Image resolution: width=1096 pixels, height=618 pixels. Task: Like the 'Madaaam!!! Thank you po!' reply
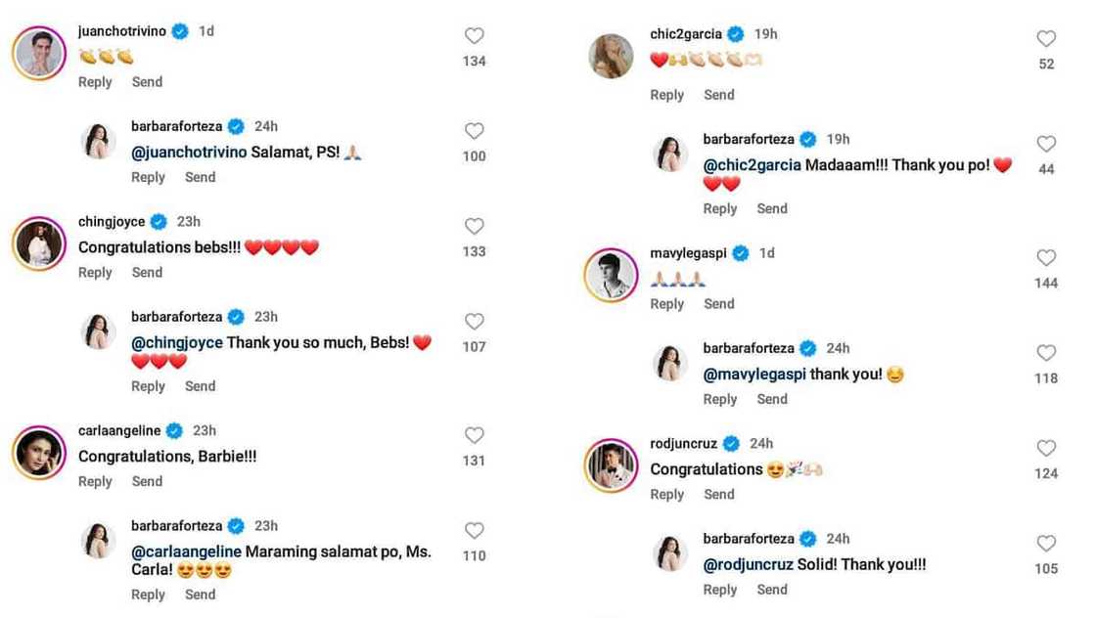tap(1046, 145)
